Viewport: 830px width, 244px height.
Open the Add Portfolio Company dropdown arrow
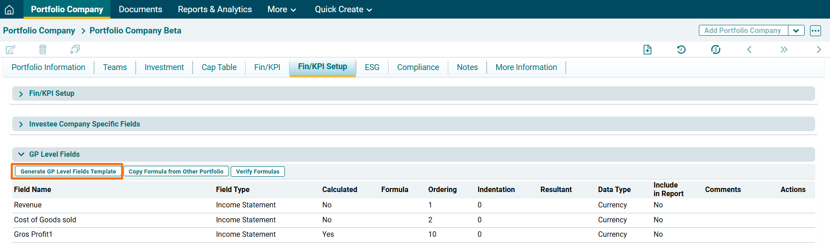tap(796, 31)
